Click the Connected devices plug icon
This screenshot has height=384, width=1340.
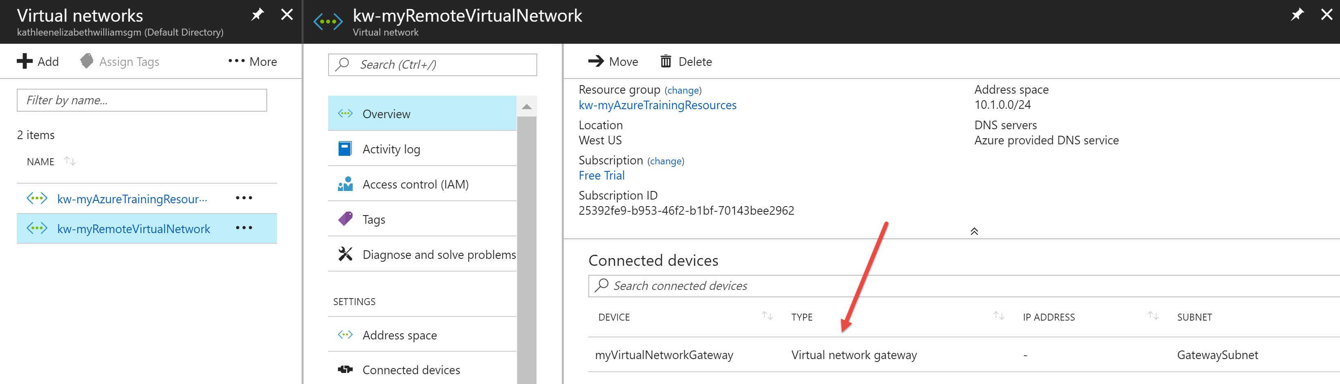pos(345,369)
